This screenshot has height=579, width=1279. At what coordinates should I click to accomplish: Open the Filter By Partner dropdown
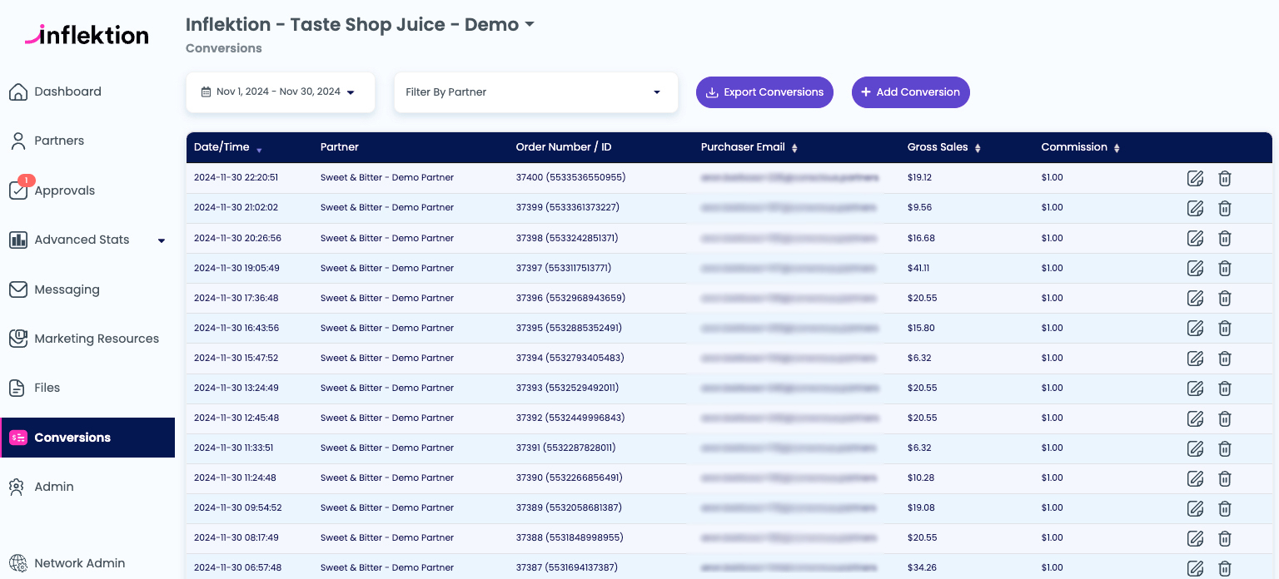coord(535,92)
